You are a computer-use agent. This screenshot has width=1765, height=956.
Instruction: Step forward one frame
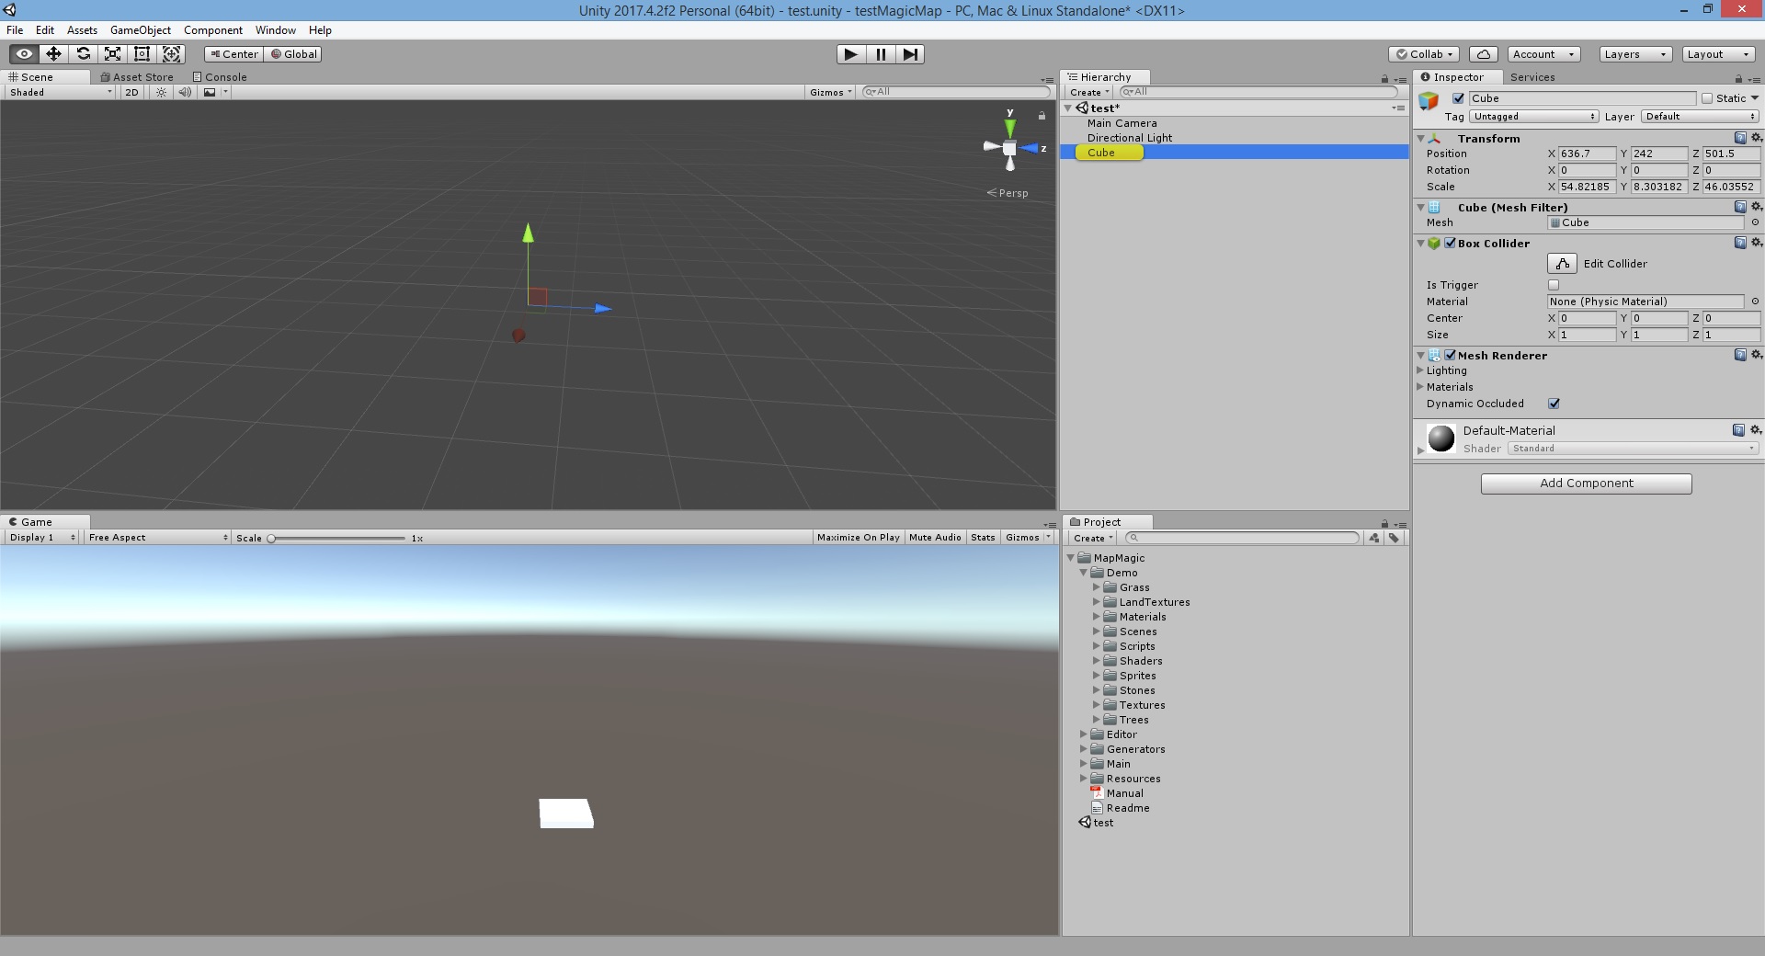click(910, 54)
